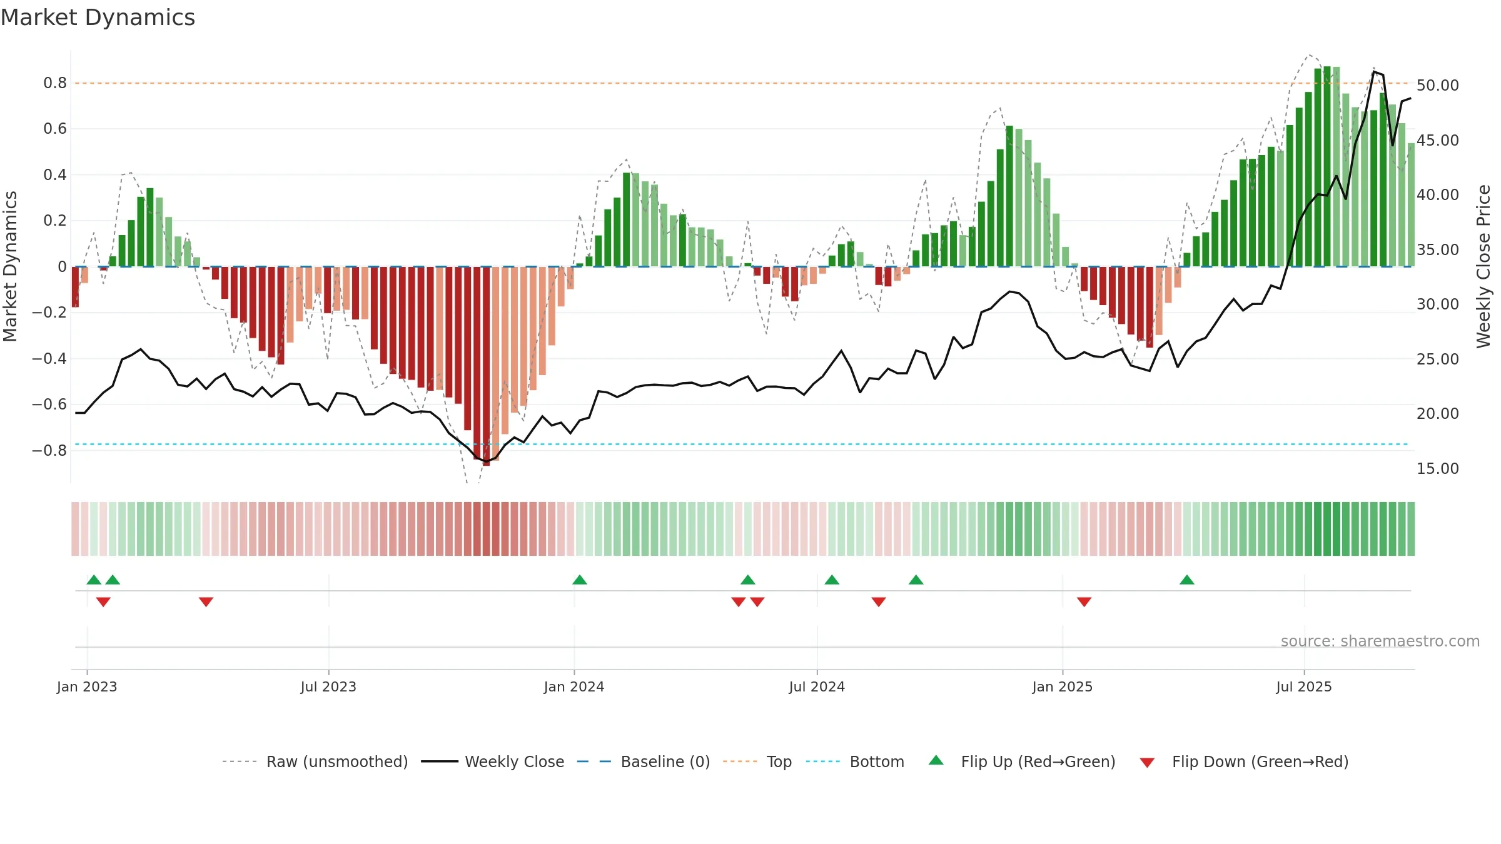Toggle the Top legend entry
The image size is (1501, 844).
click(757, 761)
